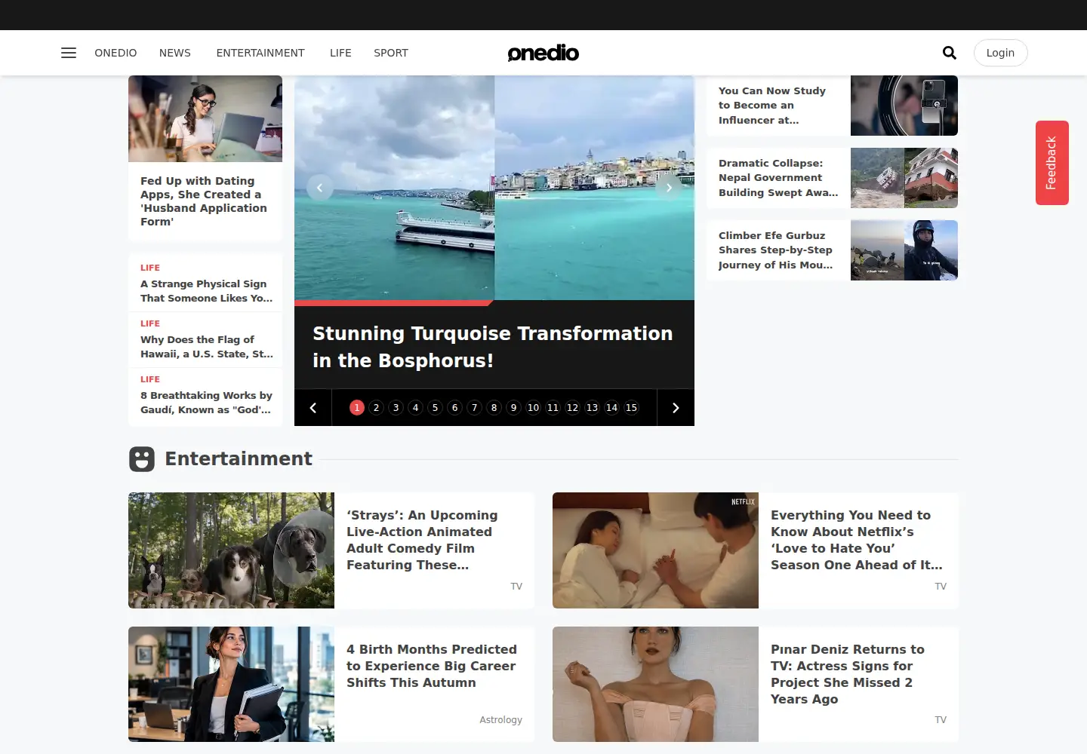Image resolution: width=1087 pixels, height=754 pixels.
Task: Select slide 3 in the slider pagination
Action: pyautogui.click(x=396, y=408)
